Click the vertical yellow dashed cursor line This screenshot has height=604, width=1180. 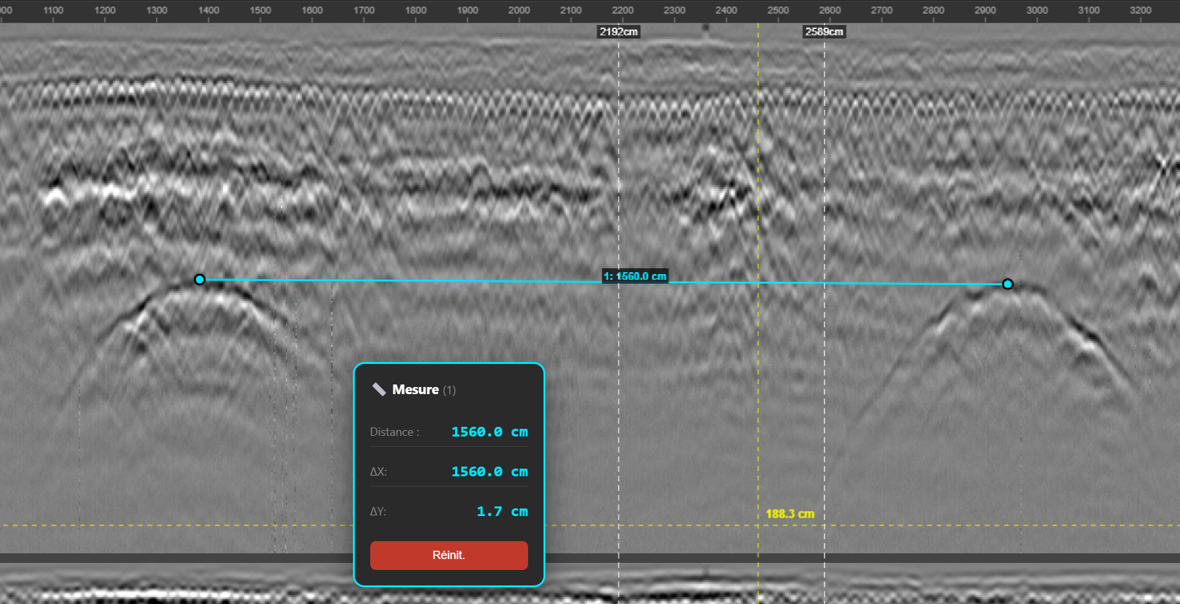(x=758, y=257)
